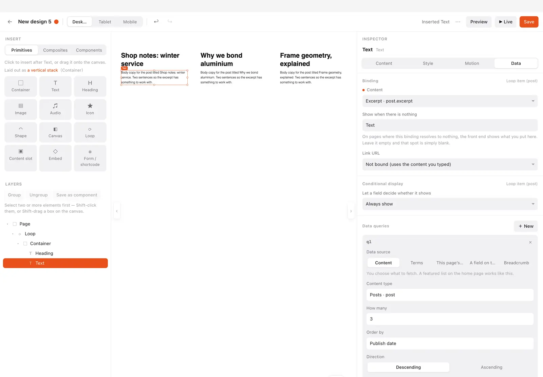The width and height of the screenshot is (543, 377).
Task: Collapse the left panel with the chevron
Action: pyautogui.click(x=117, y=211)
